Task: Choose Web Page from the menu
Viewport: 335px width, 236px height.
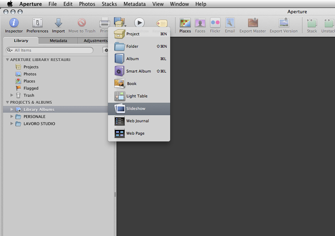Action: point(139,134)
